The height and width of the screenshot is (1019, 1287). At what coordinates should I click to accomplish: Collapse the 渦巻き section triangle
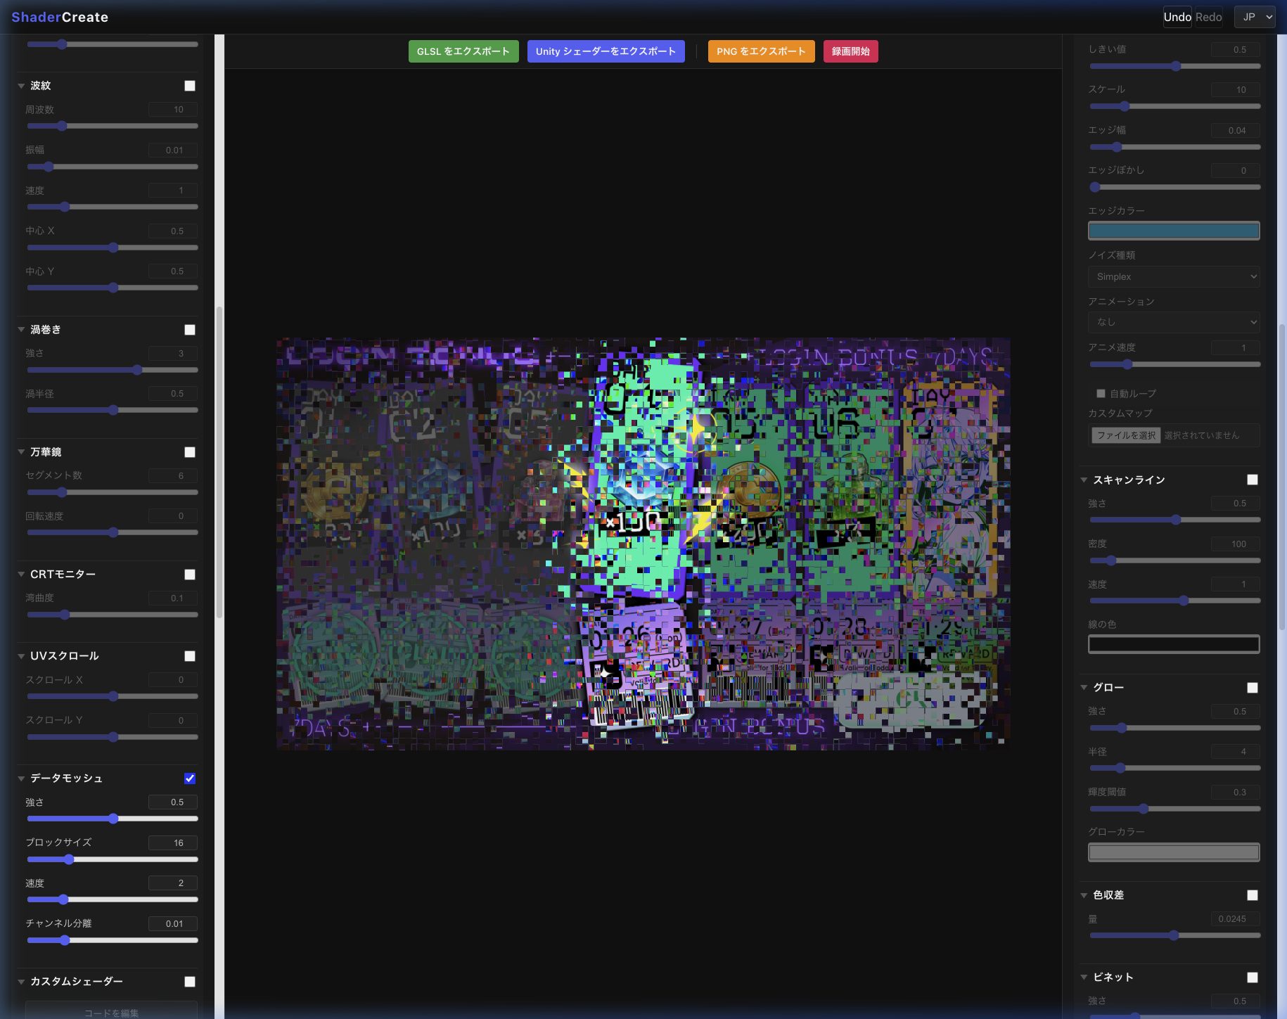(21, 330)
